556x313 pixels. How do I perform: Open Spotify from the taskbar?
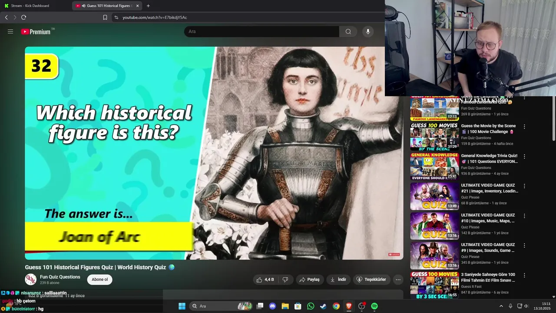pos(374,306)
